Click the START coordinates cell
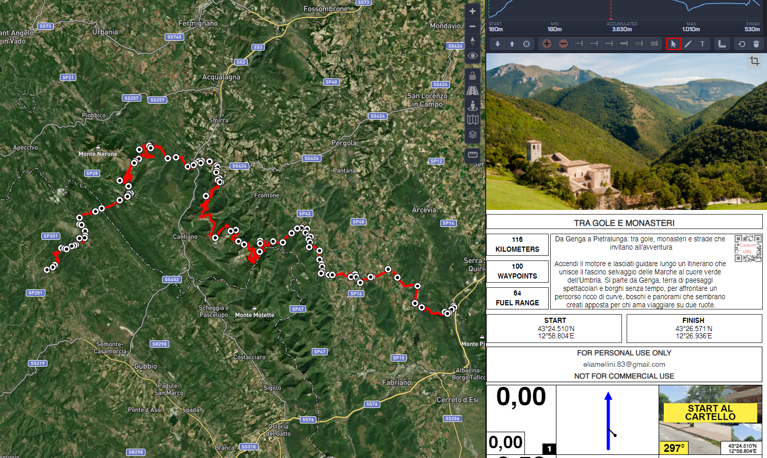 (555, 328)
